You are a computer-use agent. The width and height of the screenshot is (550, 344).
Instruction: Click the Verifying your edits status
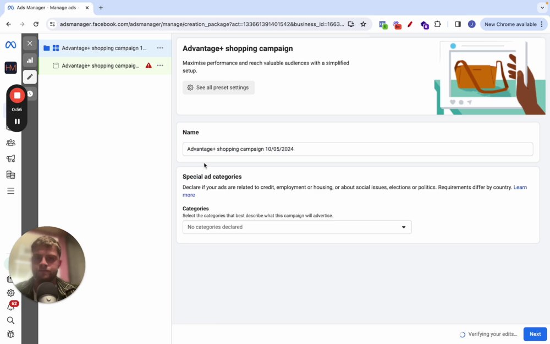coord(488,334)
